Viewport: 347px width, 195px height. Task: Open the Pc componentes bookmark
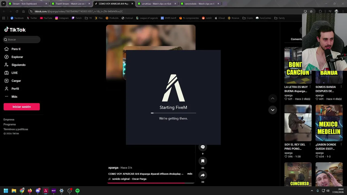tap(189, 18)
